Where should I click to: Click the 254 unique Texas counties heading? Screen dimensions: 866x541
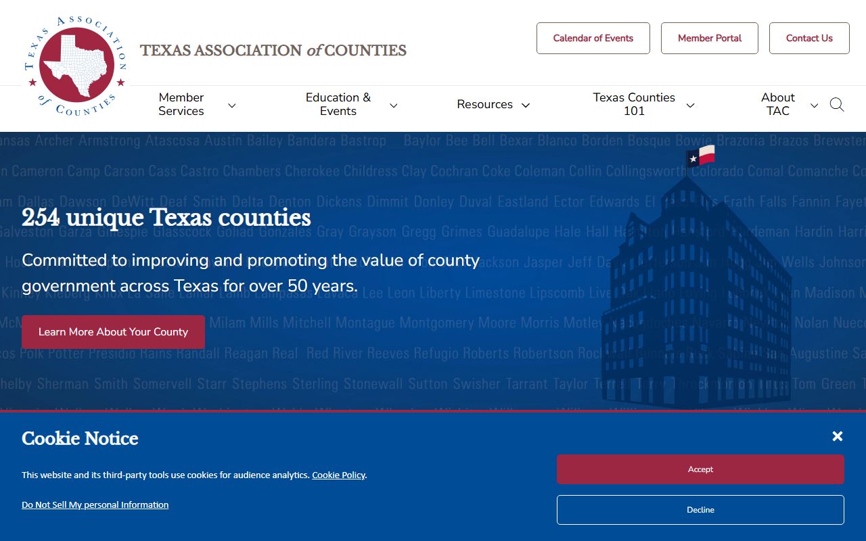coord(166,218)
